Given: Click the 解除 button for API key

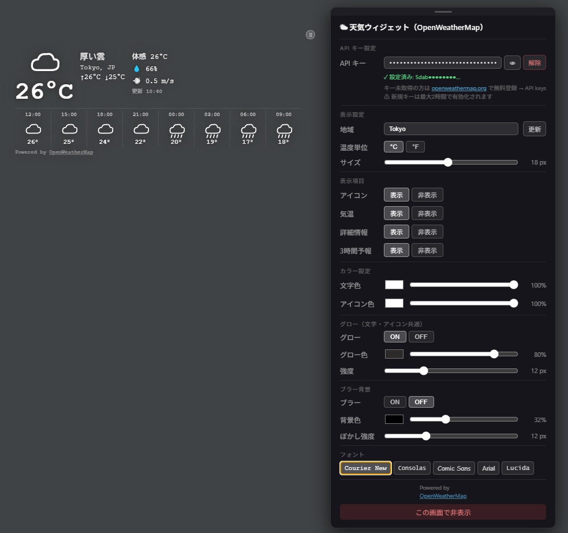Looking at the screenshot, I should (x=535, y=63).
